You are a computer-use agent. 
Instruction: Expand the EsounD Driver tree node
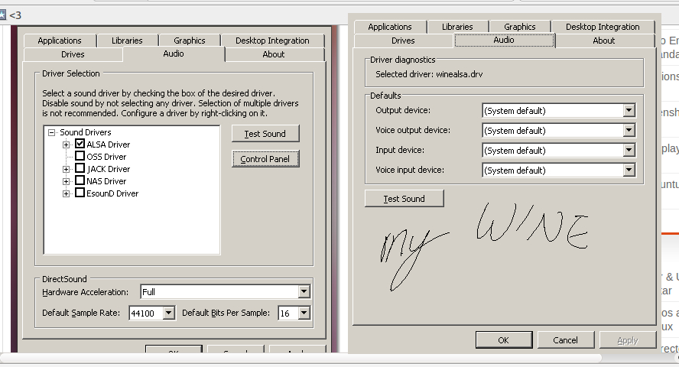point(66,193)
